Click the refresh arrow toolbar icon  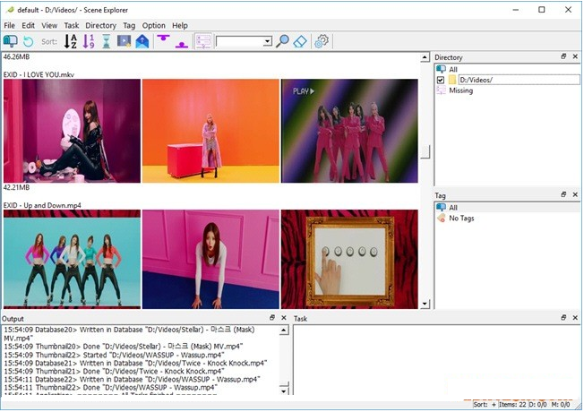pos(29,41)
